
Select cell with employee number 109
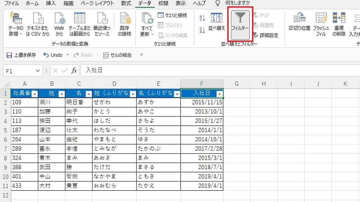tap(24, 103)
